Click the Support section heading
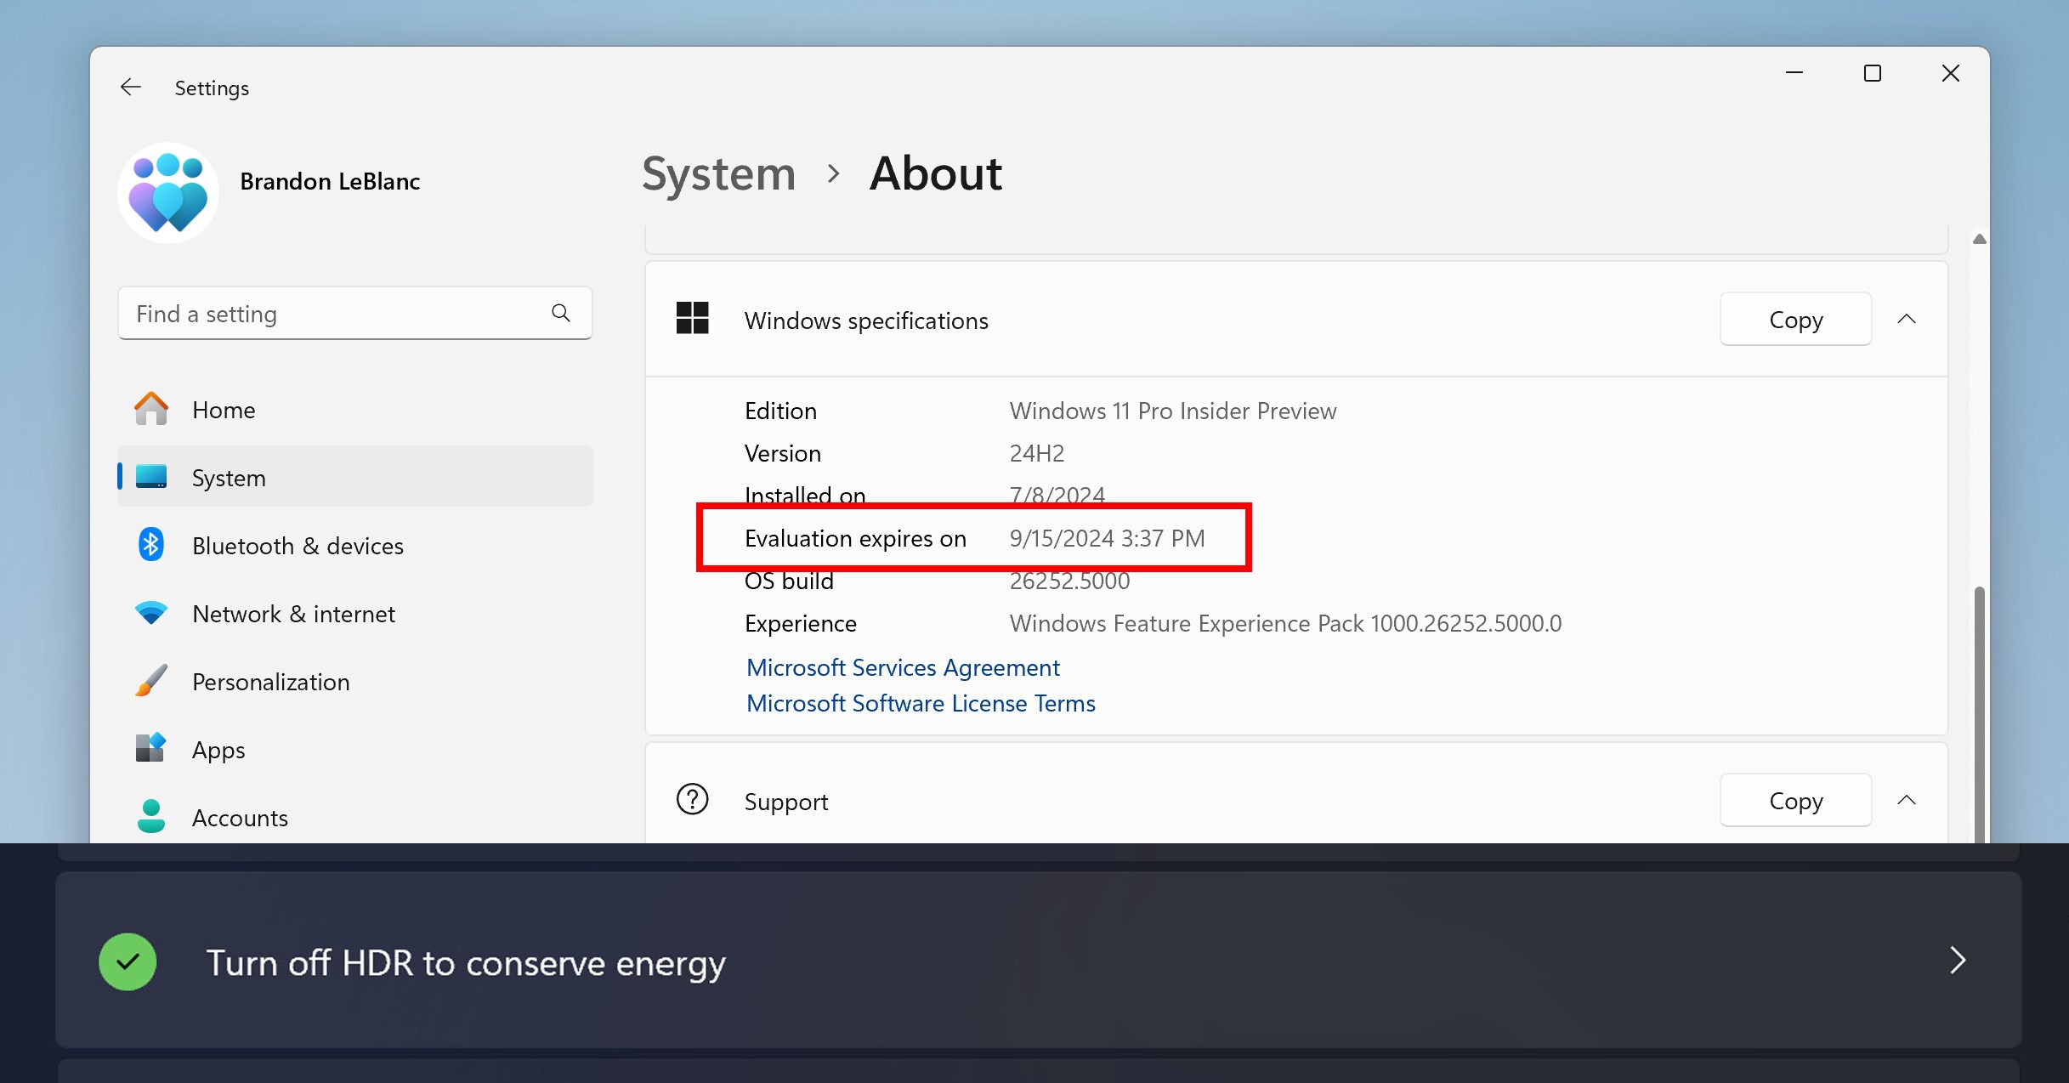 786,802
